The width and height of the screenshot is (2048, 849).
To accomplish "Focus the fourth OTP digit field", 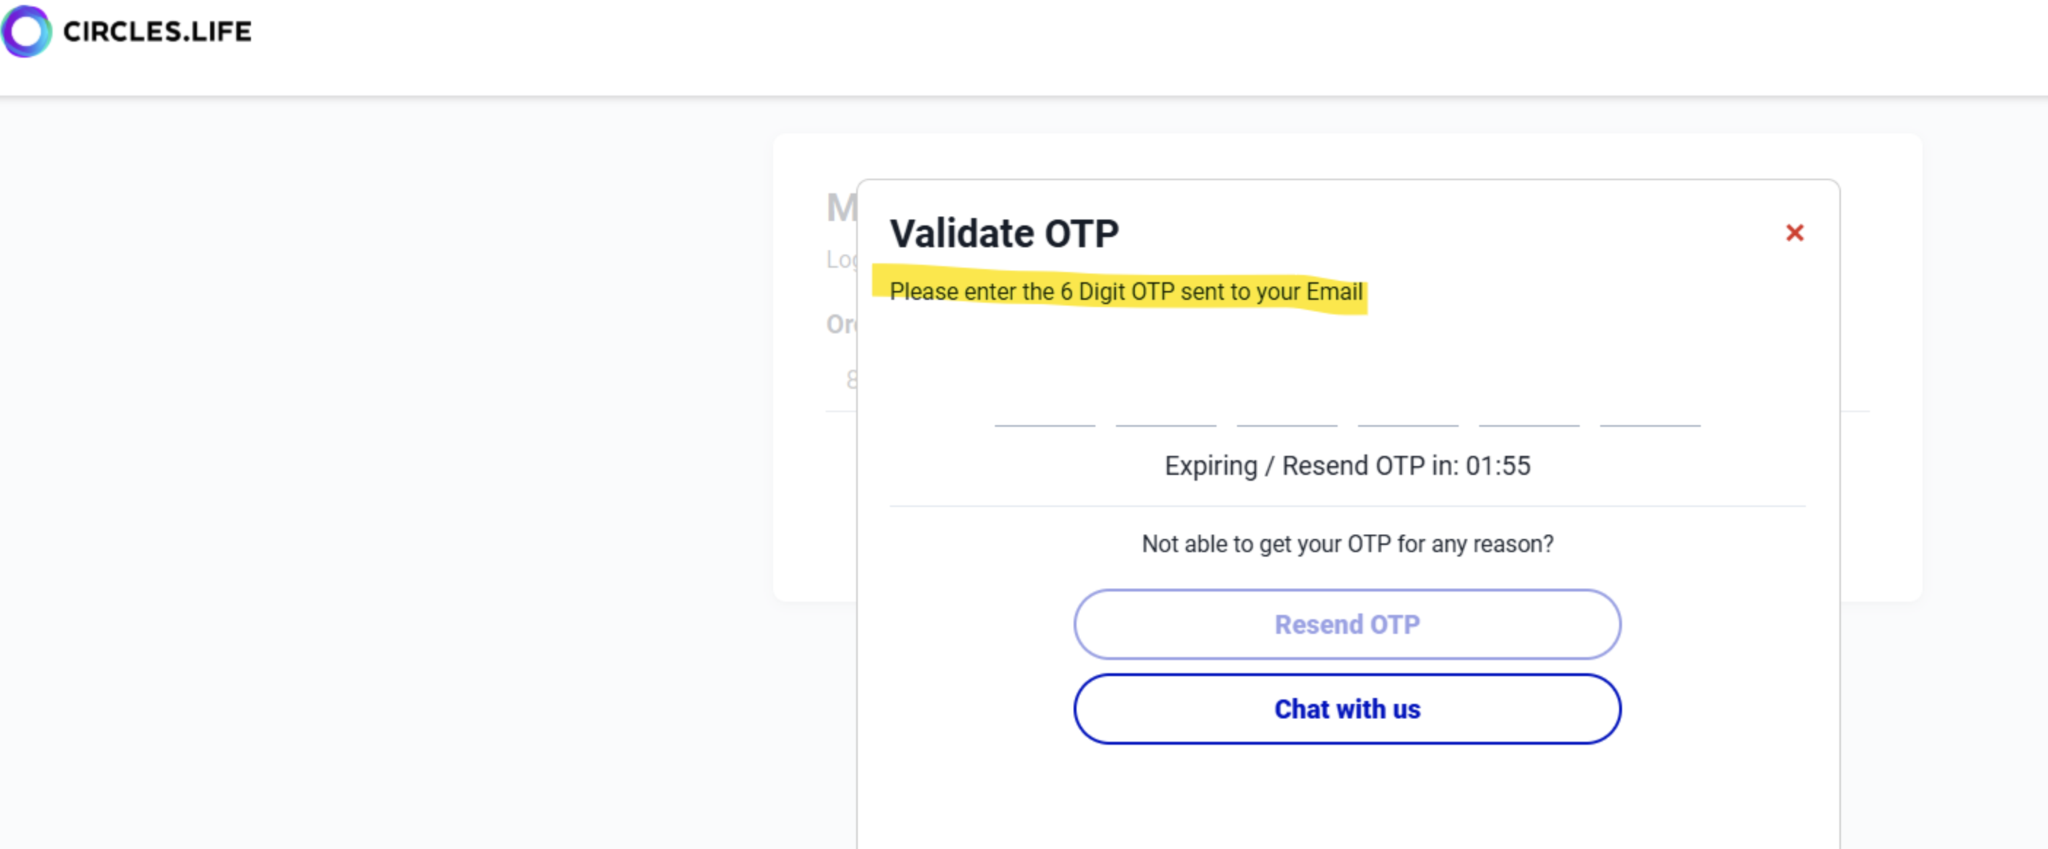I will [x=1407, y=408].
